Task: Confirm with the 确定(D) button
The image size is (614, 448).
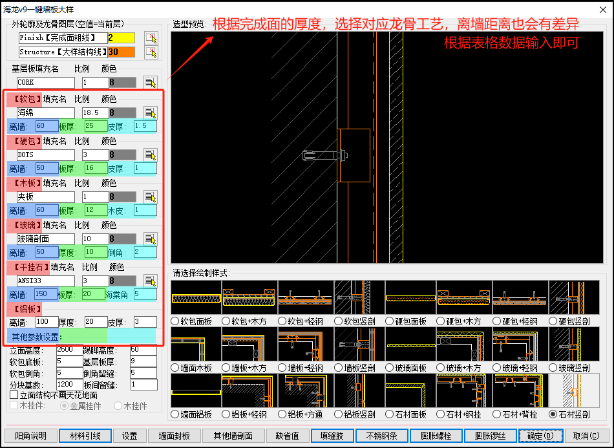Action: coord(541,436)
